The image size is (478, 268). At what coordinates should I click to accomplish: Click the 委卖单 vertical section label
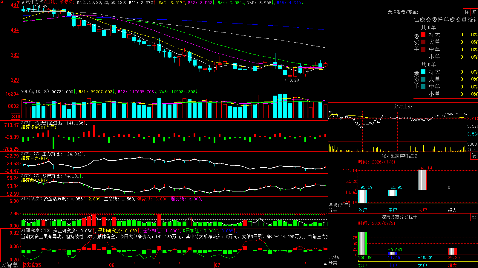point(416,80)
